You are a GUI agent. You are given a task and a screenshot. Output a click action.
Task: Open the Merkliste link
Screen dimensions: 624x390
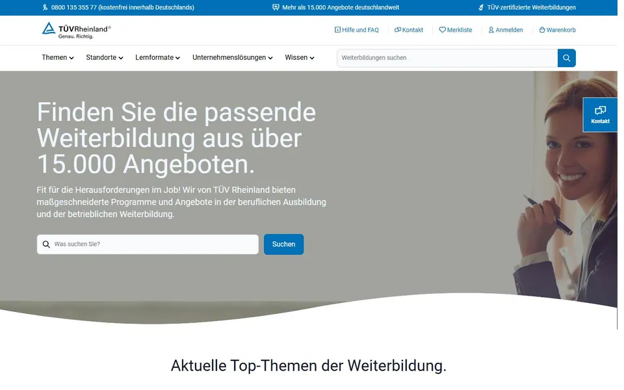tap(456, 30)
